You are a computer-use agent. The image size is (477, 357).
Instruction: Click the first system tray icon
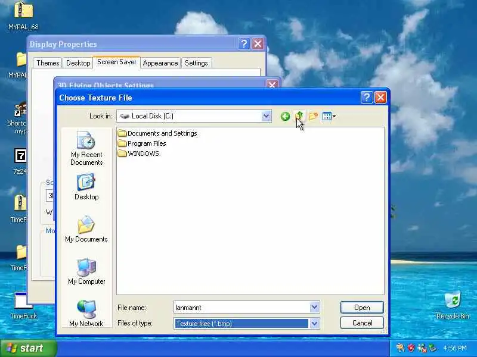tap(400, 348)
